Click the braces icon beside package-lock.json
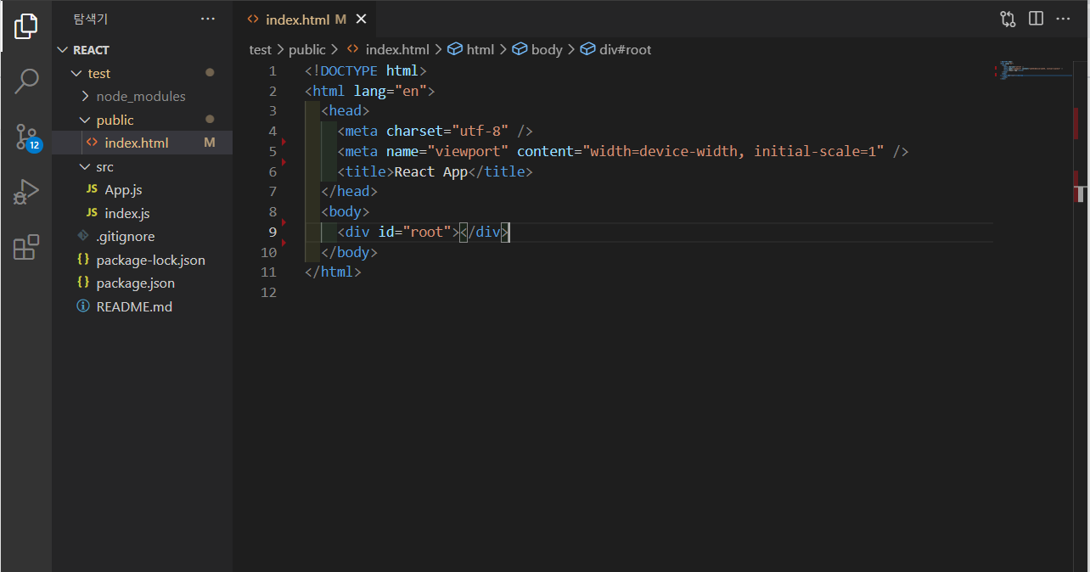This screenshot has height=572, width=1090. click(x=83, y=260)
